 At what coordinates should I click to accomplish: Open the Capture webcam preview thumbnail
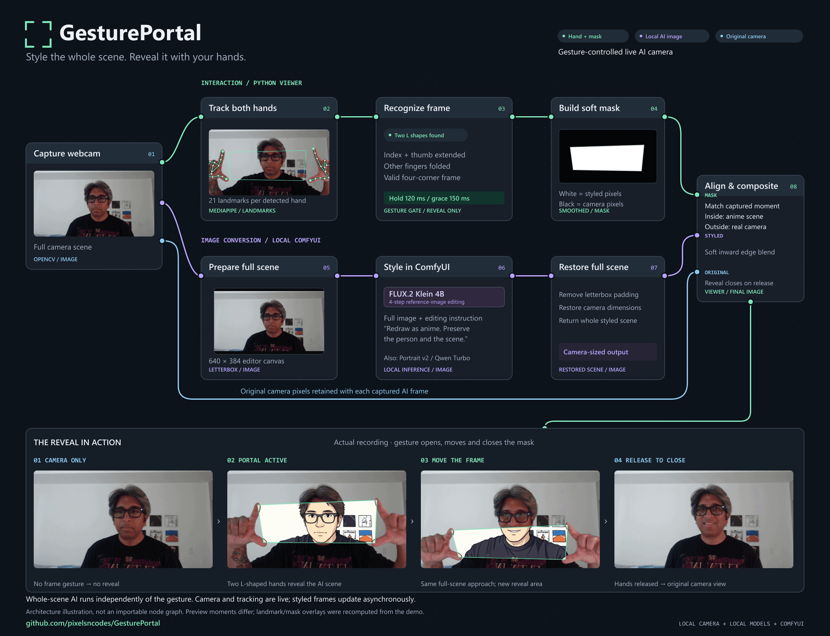click(94, 204)
